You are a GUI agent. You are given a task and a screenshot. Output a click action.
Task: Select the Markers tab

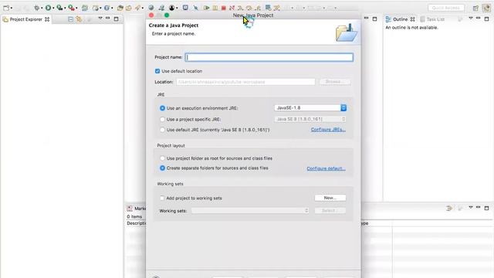point(137,208)
